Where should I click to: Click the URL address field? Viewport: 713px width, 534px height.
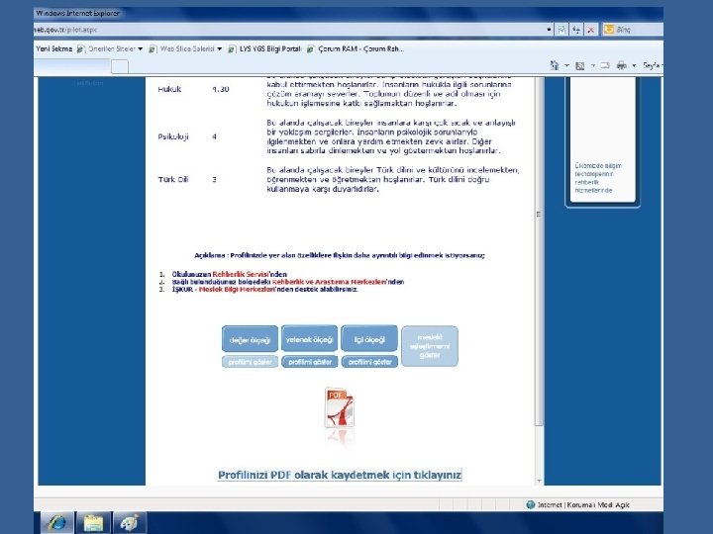(x=289, y=30)
